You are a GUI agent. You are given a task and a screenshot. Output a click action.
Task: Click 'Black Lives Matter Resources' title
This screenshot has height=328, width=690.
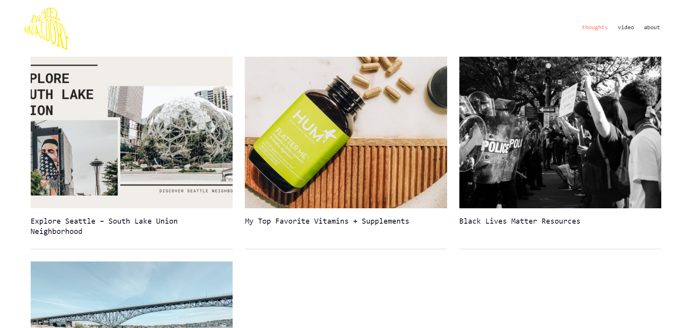[x=520, y=221]
